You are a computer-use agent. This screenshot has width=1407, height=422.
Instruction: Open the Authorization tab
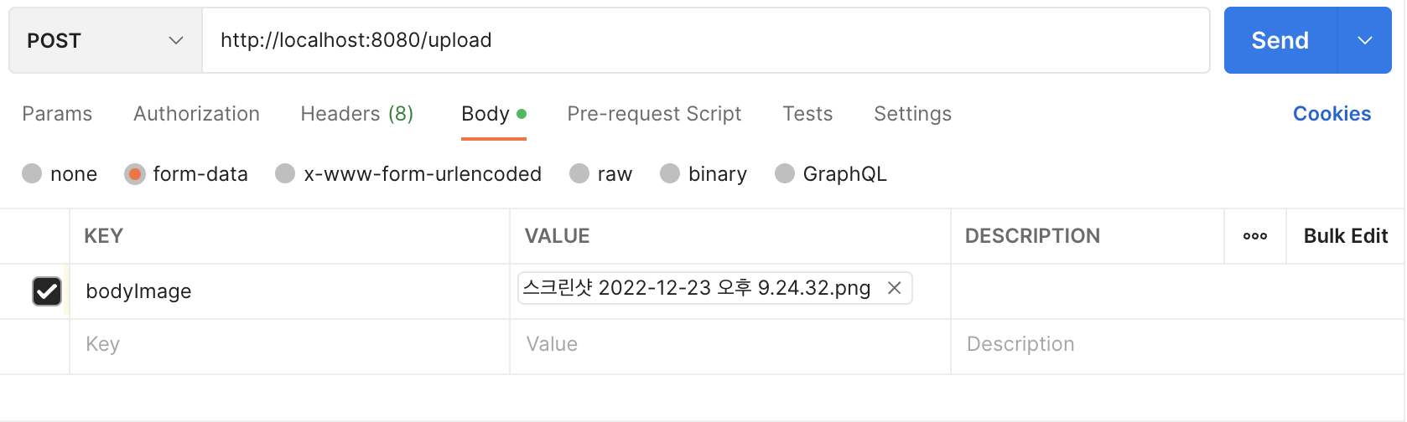pyautogui.click(x=197, y=114)
